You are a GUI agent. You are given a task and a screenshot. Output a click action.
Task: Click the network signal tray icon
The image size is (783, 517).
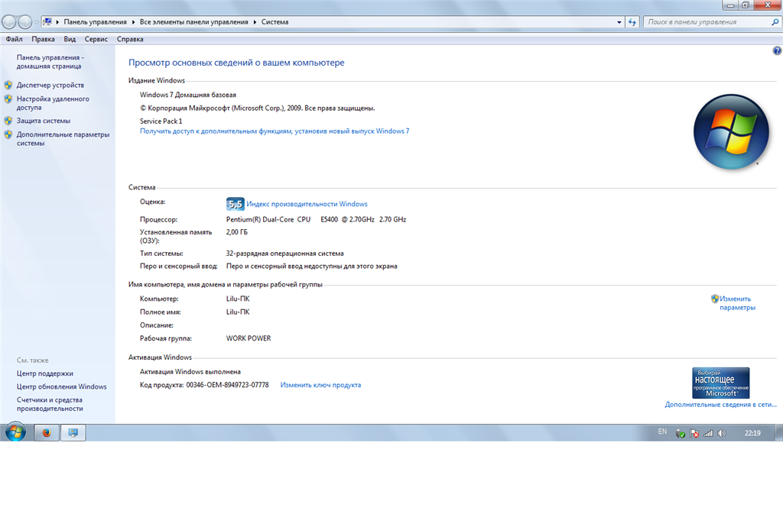click(708, 433)
